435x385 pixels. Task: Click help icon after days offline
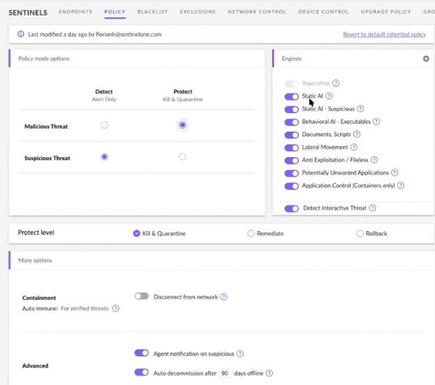(269, 373)
